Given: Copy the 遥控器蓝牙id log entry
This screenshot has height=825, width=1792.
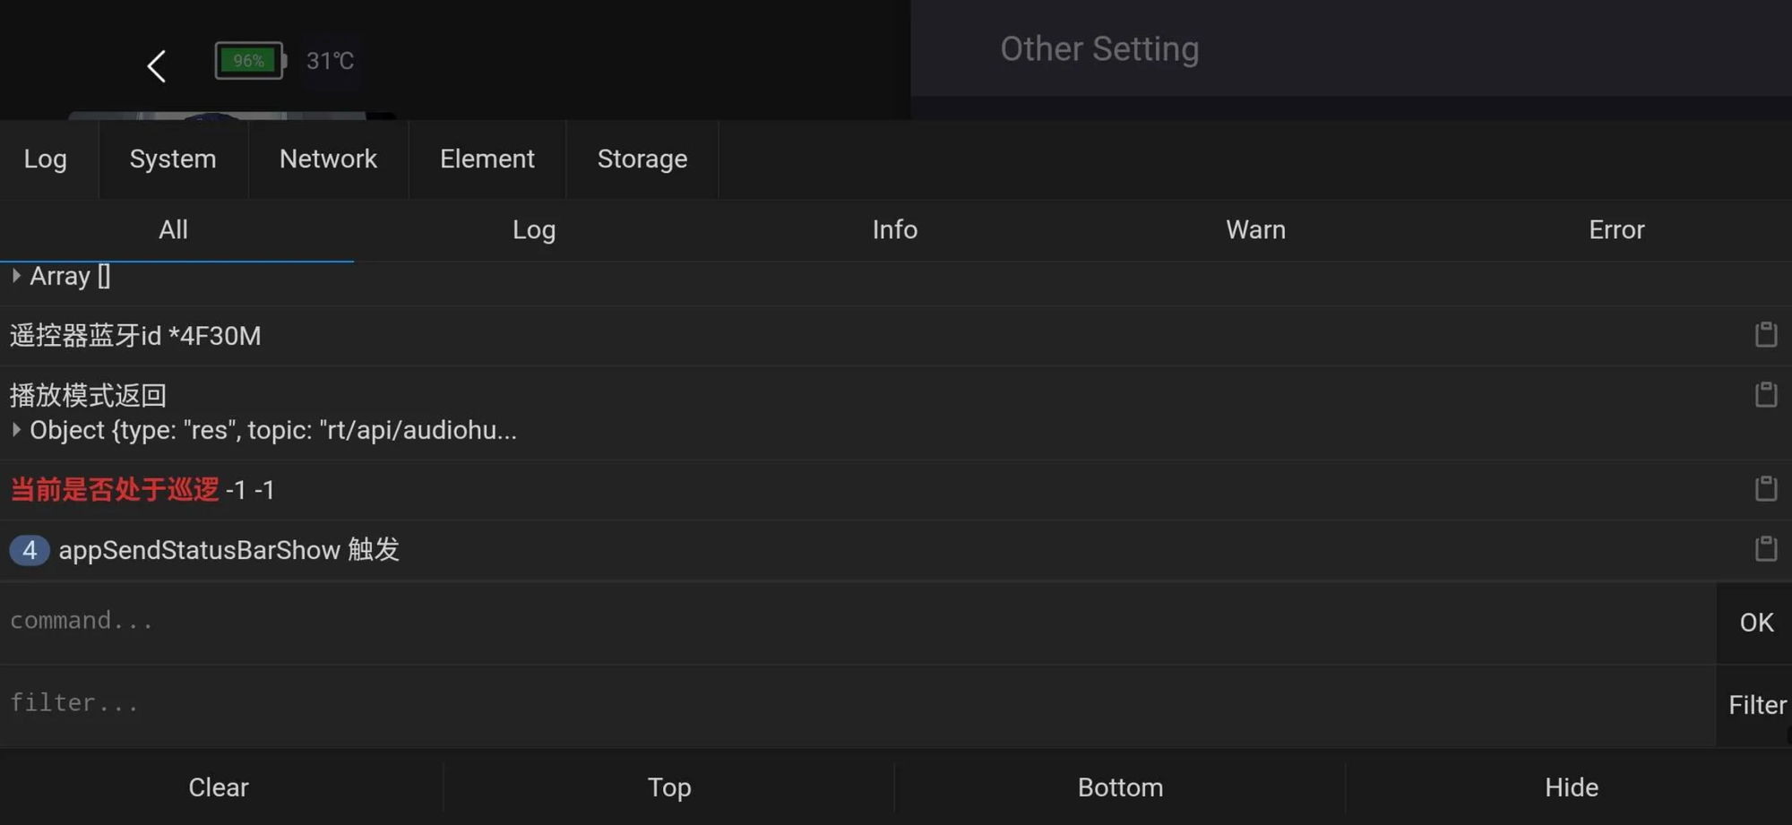Looking at the screenshot, I should coord(1765,335).
